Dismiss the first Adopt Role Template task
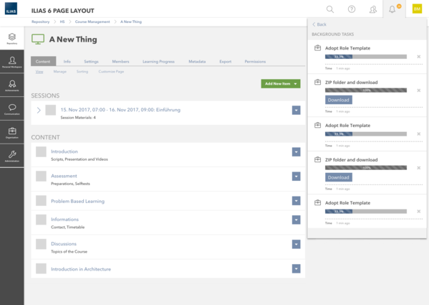The width and height of the screenshot is (429, 305). click(x=418, y=57)
